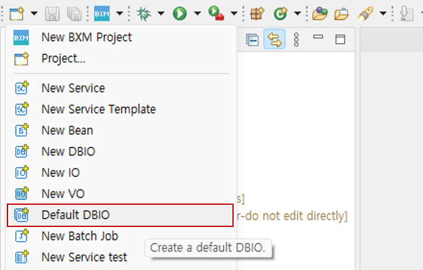Click the New wizard toolbar icon

tap(17, 14)
